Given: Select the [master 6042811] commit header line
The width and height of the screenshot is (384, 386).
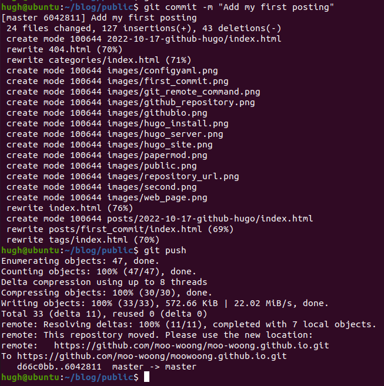Looking at the screenshot, I should 99,18.
